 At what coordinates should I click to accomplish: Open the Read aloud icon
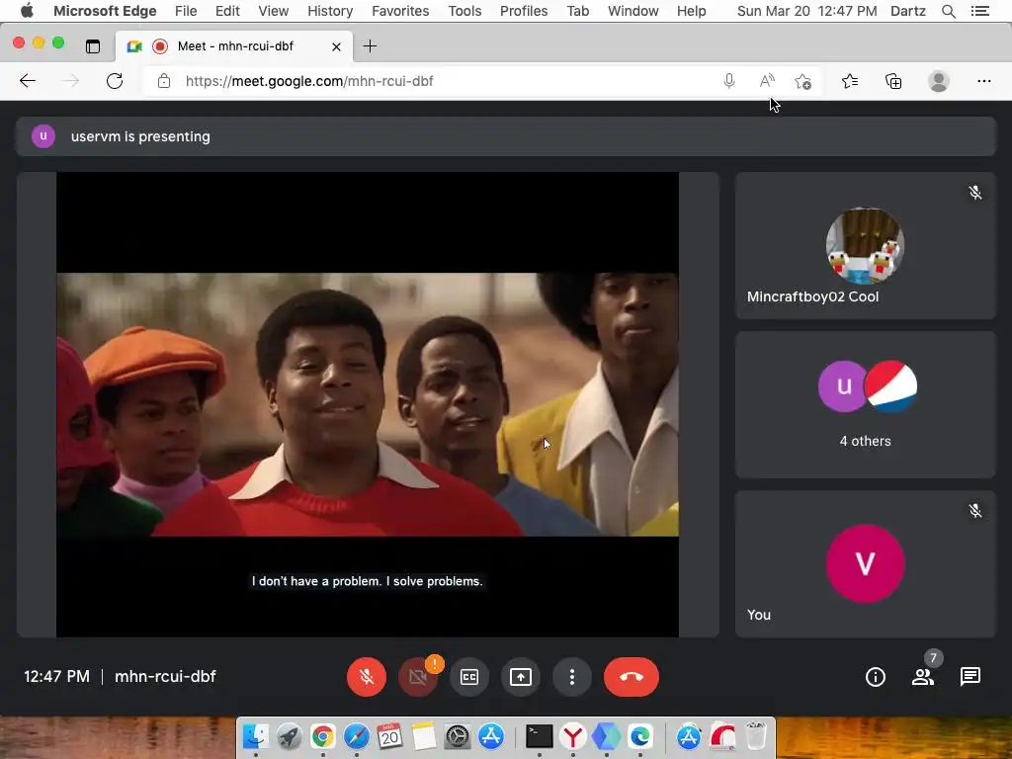(x=767, y=81)
